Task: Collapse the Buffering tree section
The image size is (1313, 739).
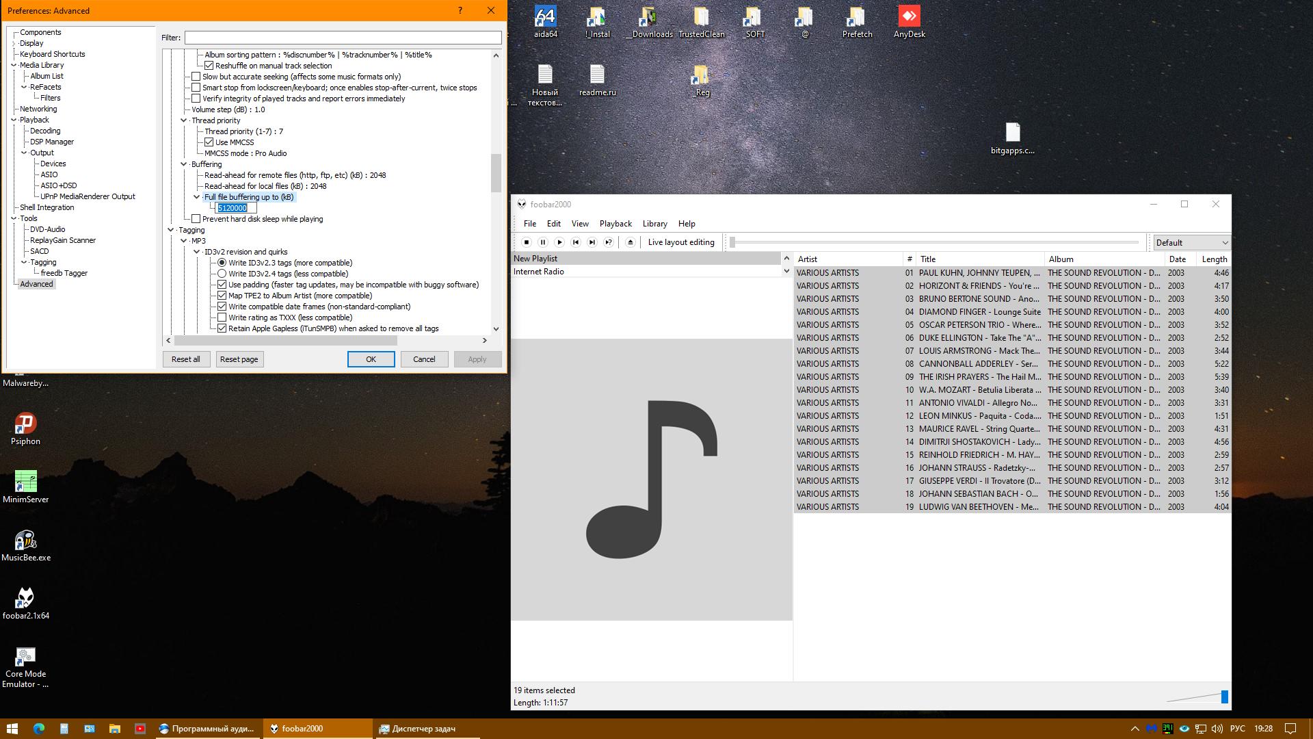Action: point(184,164)
